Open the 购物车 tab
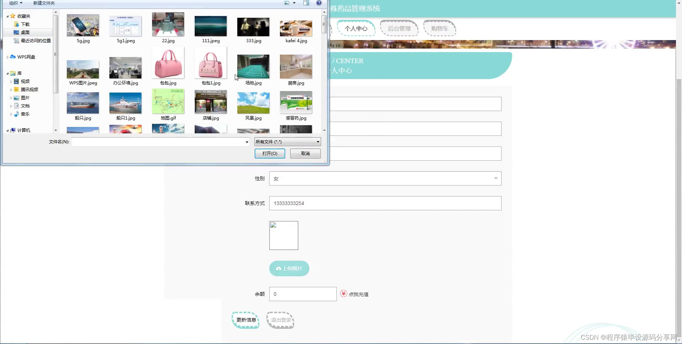The image size is (682, 344). coord(440,28)
